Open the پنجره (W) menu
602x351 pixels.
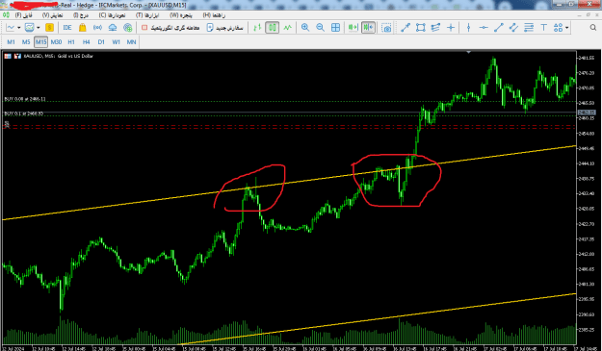click(x=181, y=15)
